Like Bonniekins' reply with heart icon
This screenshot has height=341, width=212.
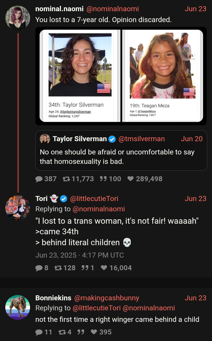click(x=94, y=332)
